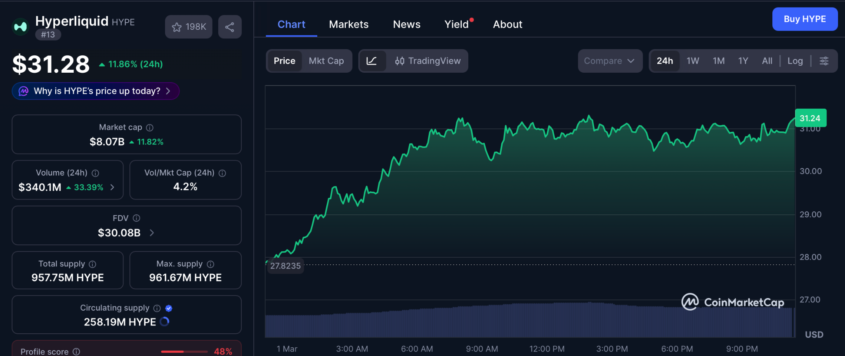Switch to TradingView candlestick chart

pyautogui.click(x=428, y=61)
